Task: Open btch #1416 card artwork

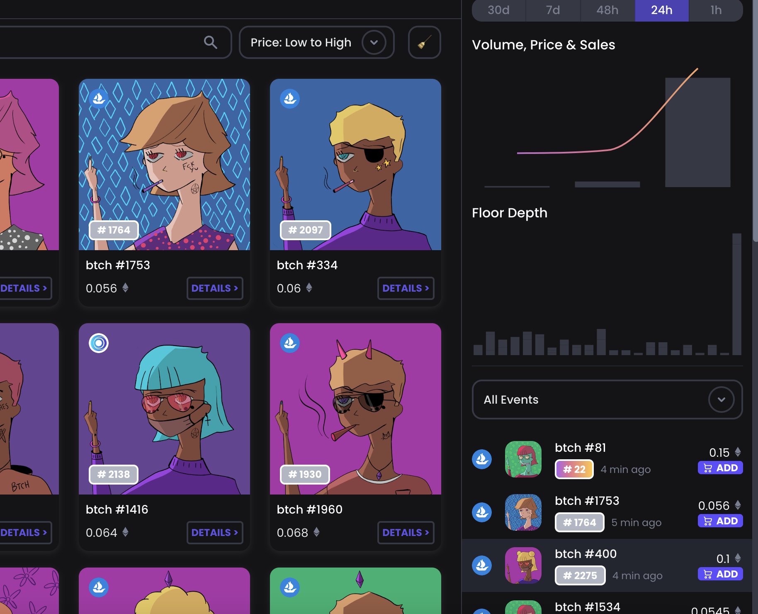Action: [x=164, y=409]
